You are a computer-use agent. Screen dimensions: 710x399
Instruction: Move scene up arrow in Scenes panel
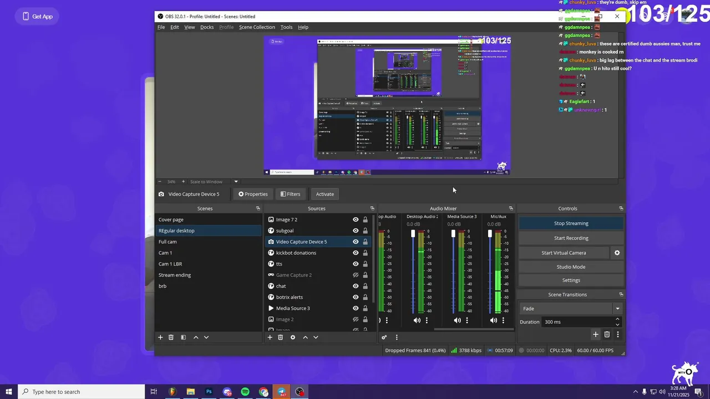coord(195,337)
